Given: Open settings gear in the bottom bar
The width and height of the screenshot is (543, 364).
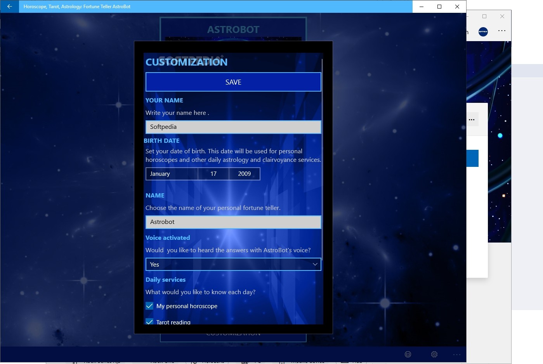Looking at the screenshot, I should pos(434,354).
